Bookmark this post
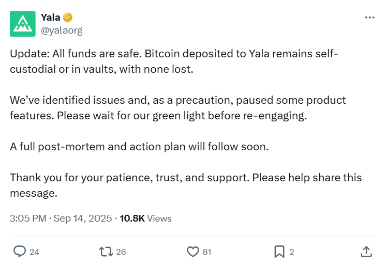 tap(279, 252)
